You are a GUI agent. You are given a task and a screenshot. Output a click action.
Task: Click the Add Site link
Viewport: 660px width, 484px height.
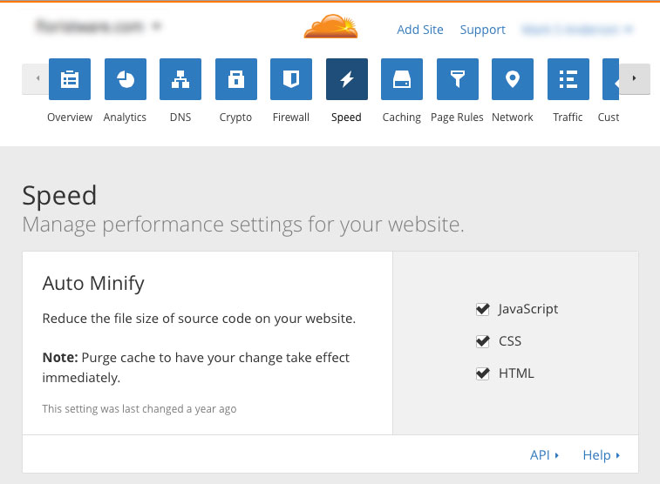point(420,30)
